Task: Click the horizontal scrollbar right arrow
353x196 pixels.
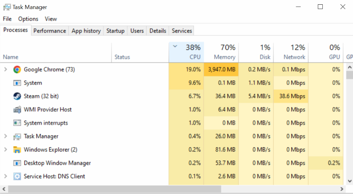Action: pyautogui.click(x=342, y=189)
